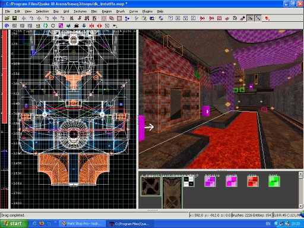Click the first crossed-out red brush icon

coord(202,18)
